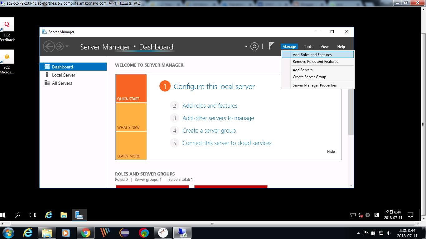Click the Create a server group welcome link
426x239 pixels.
[209, 131]
